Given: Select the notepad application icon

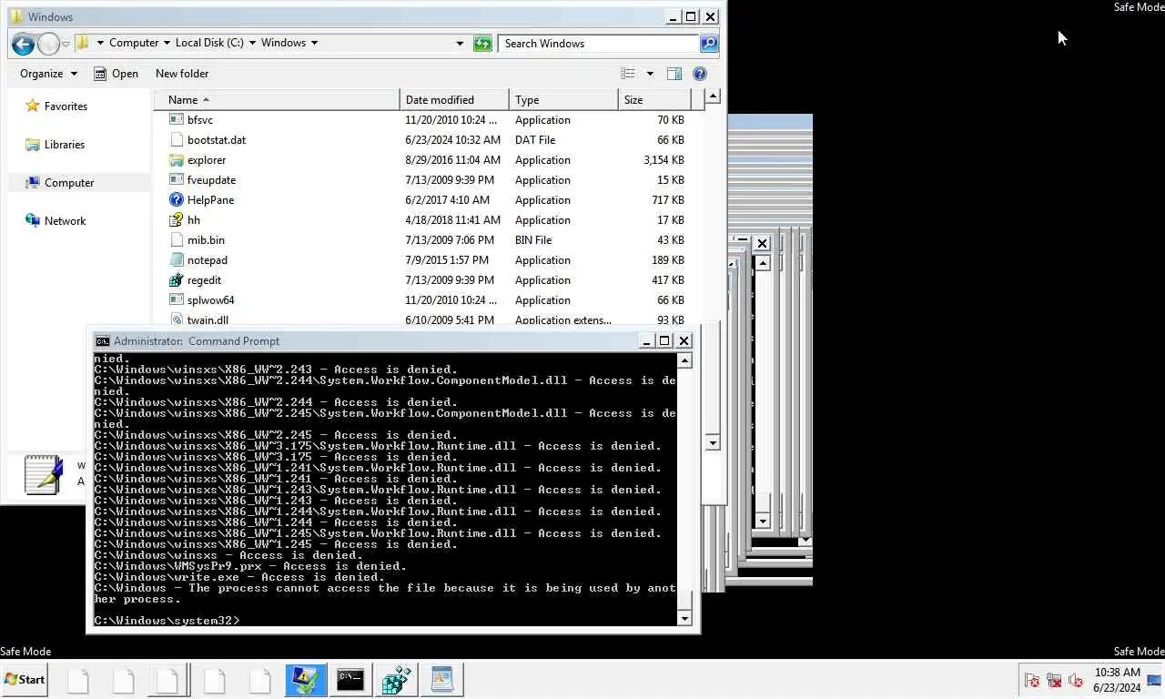Looking at the screenshot, I should [177, 259].
